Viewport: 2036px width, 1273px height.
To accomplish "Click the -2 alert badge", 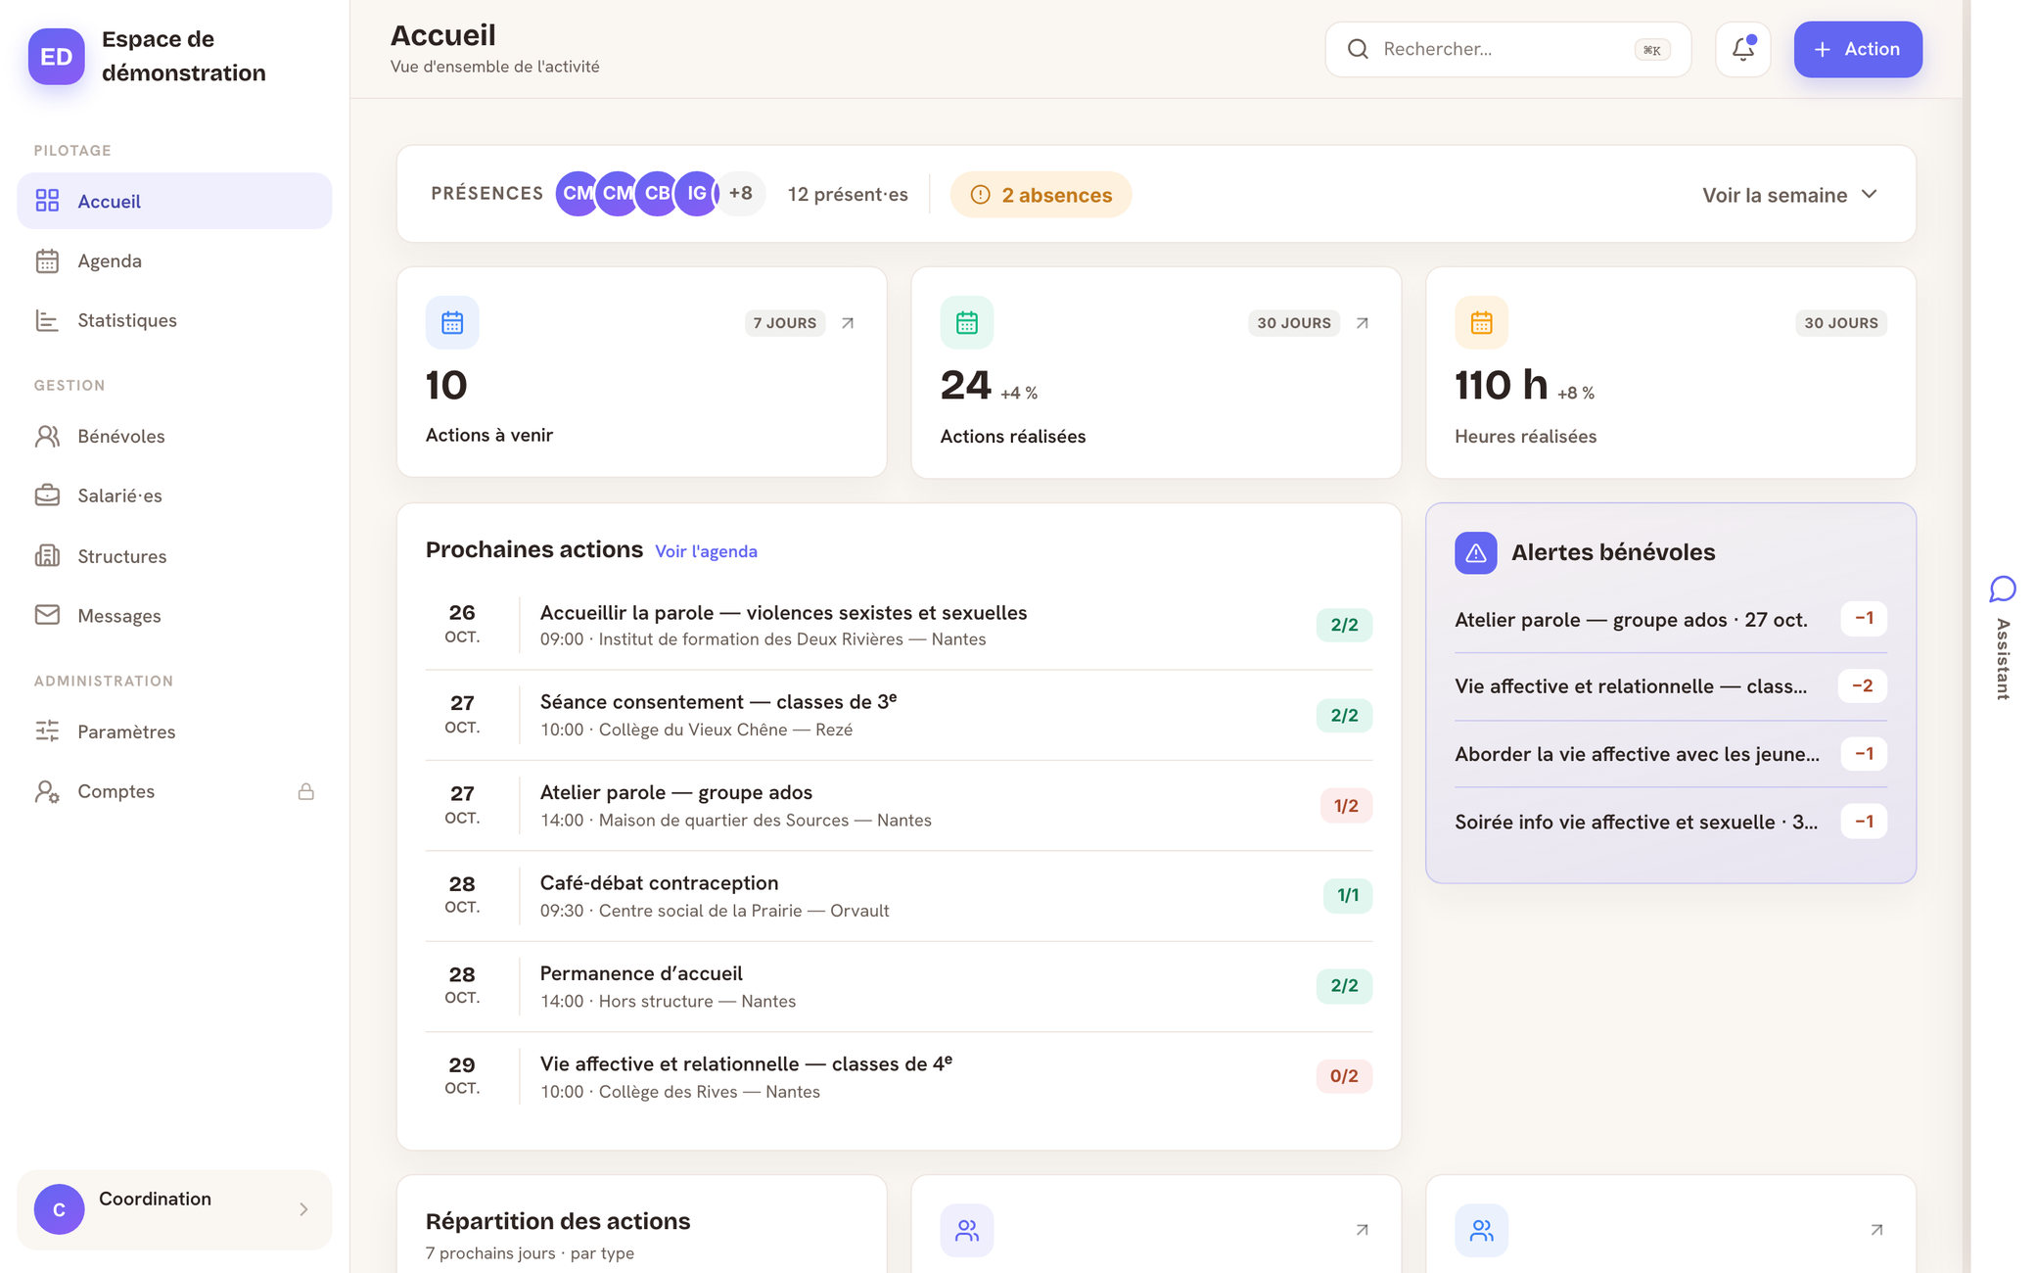I will 1862,685.
